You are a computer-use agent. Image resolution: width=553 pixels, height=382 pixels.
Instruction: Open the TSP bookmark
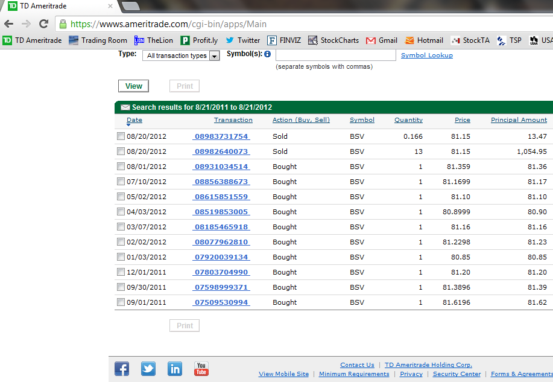tap(509, 40)
